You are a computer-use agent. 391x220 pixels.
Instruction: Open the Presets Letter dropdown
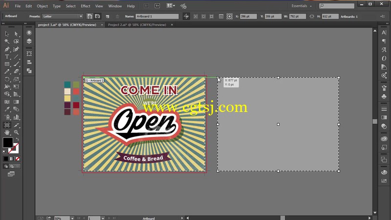63,16
